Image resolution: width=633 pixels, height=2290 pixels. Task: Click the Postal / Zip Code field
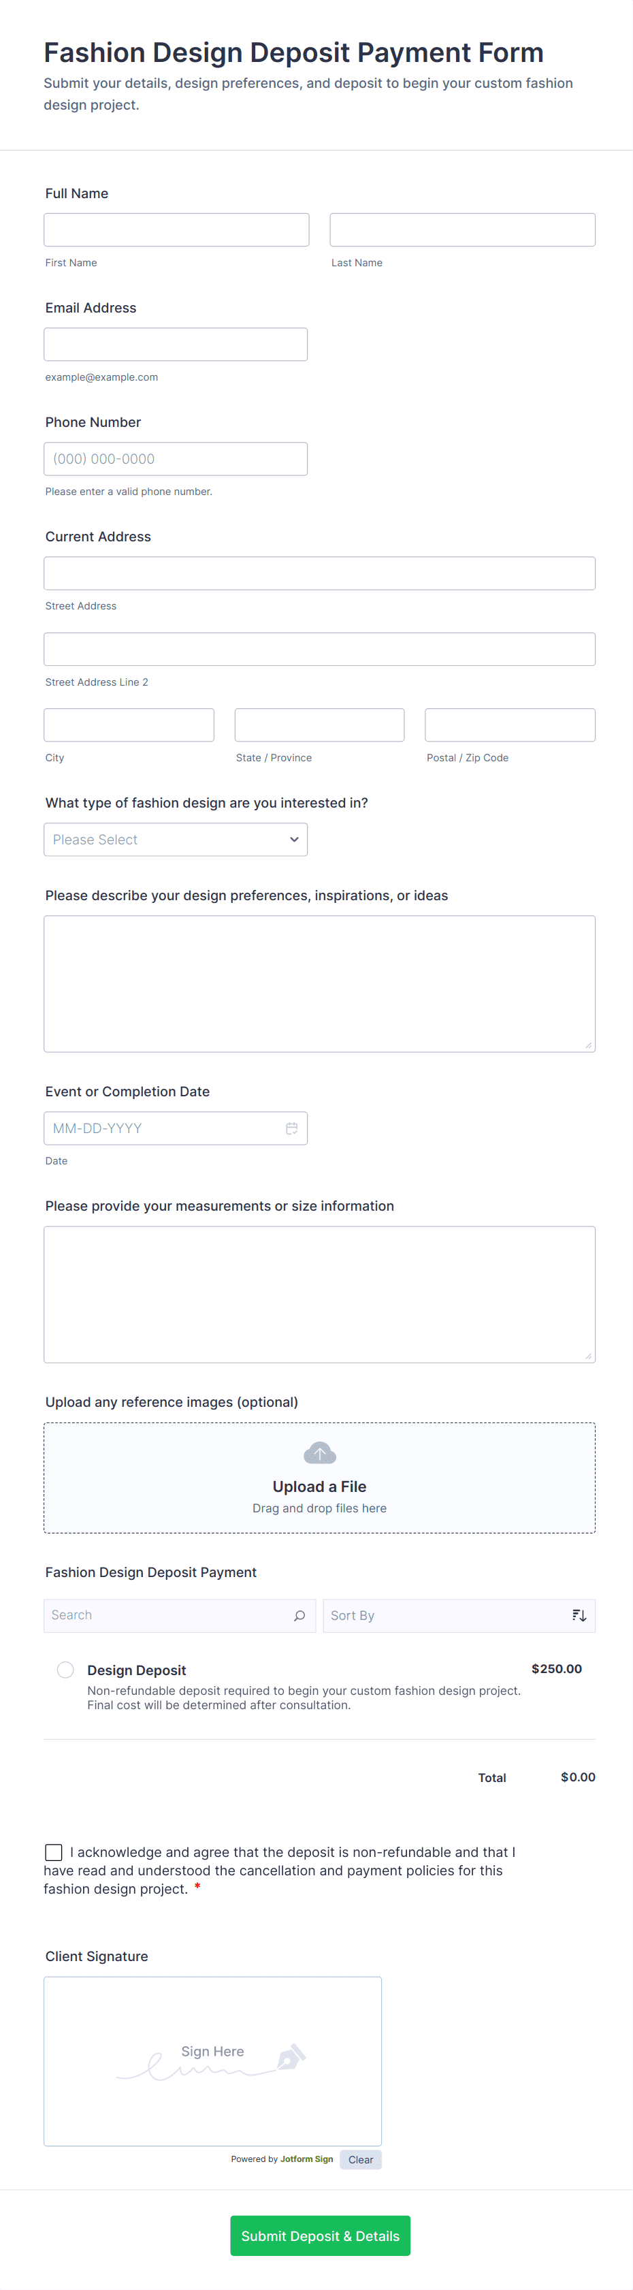point(509,725)
